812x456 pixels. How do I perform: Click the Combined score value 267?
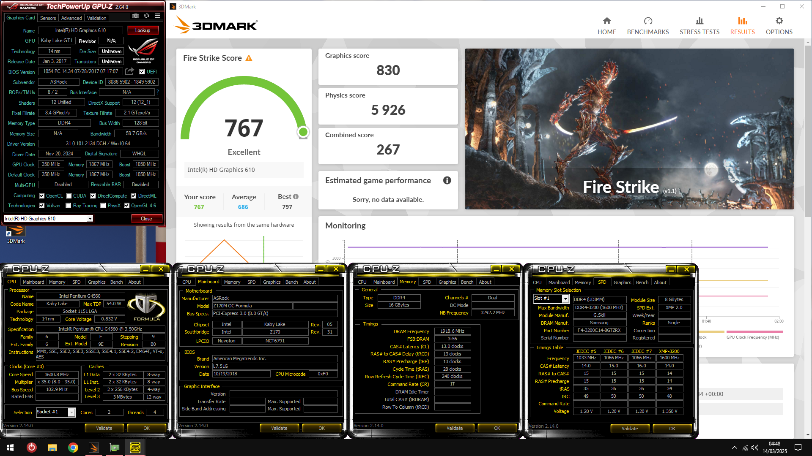(x=388, y=149)
